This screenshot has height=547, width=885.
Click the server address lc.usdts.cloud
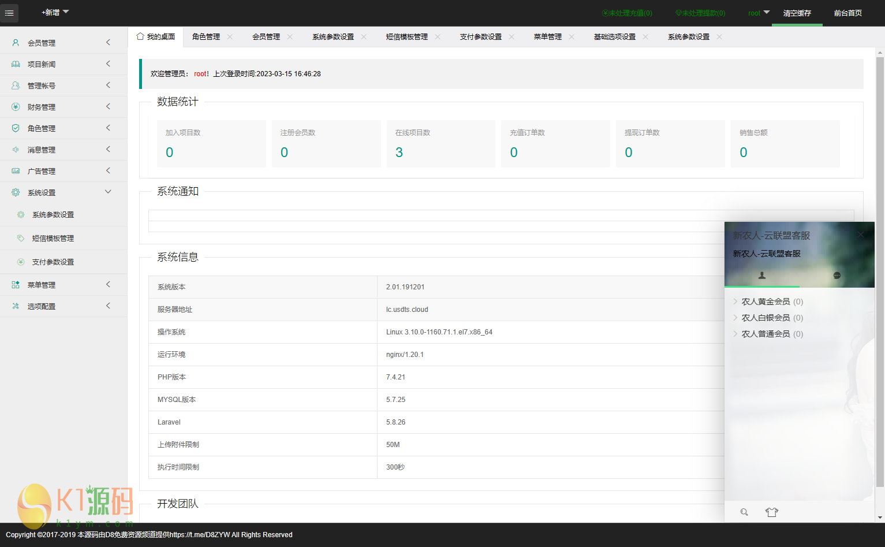407,310
